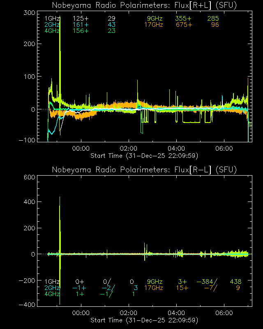Image resolution: width=263 pixels, height=329 pixels.
Task: Click the 438 value in the lower legend
Action: 235,282
